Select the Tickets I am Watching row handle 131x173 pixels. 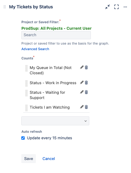(x=27, y=108)
